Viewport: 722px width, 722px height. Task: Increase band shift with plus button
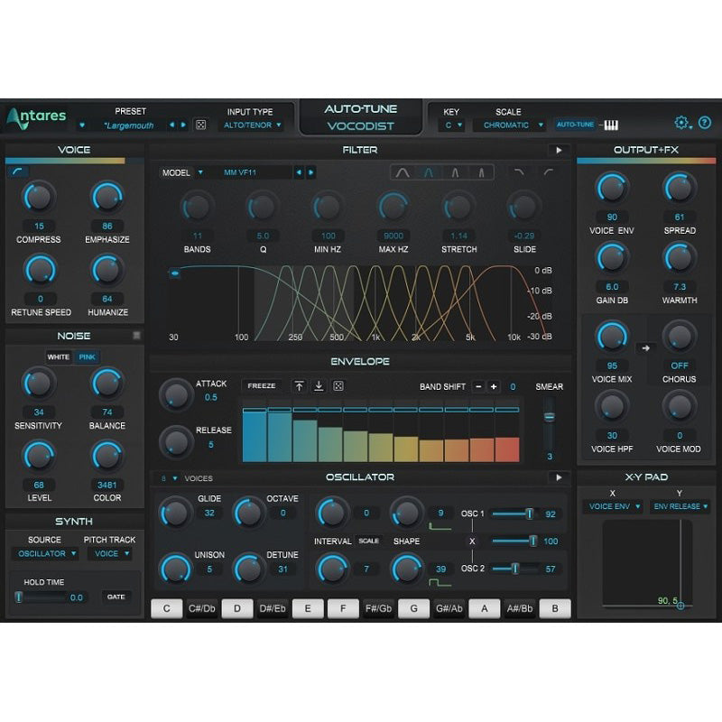pos(494,387)
